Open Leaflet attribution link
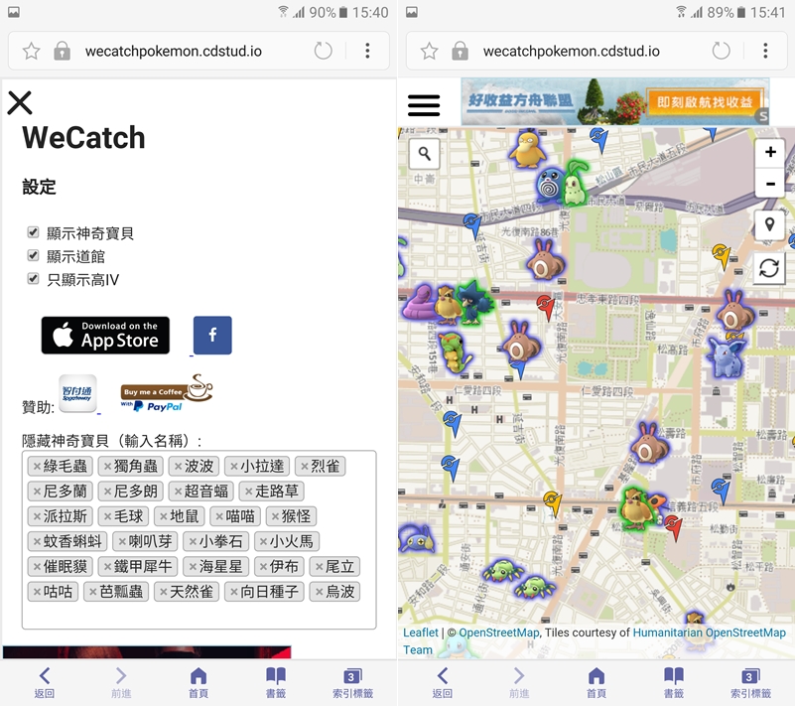The width and height of the screenshot is (795, 706). 420,633
